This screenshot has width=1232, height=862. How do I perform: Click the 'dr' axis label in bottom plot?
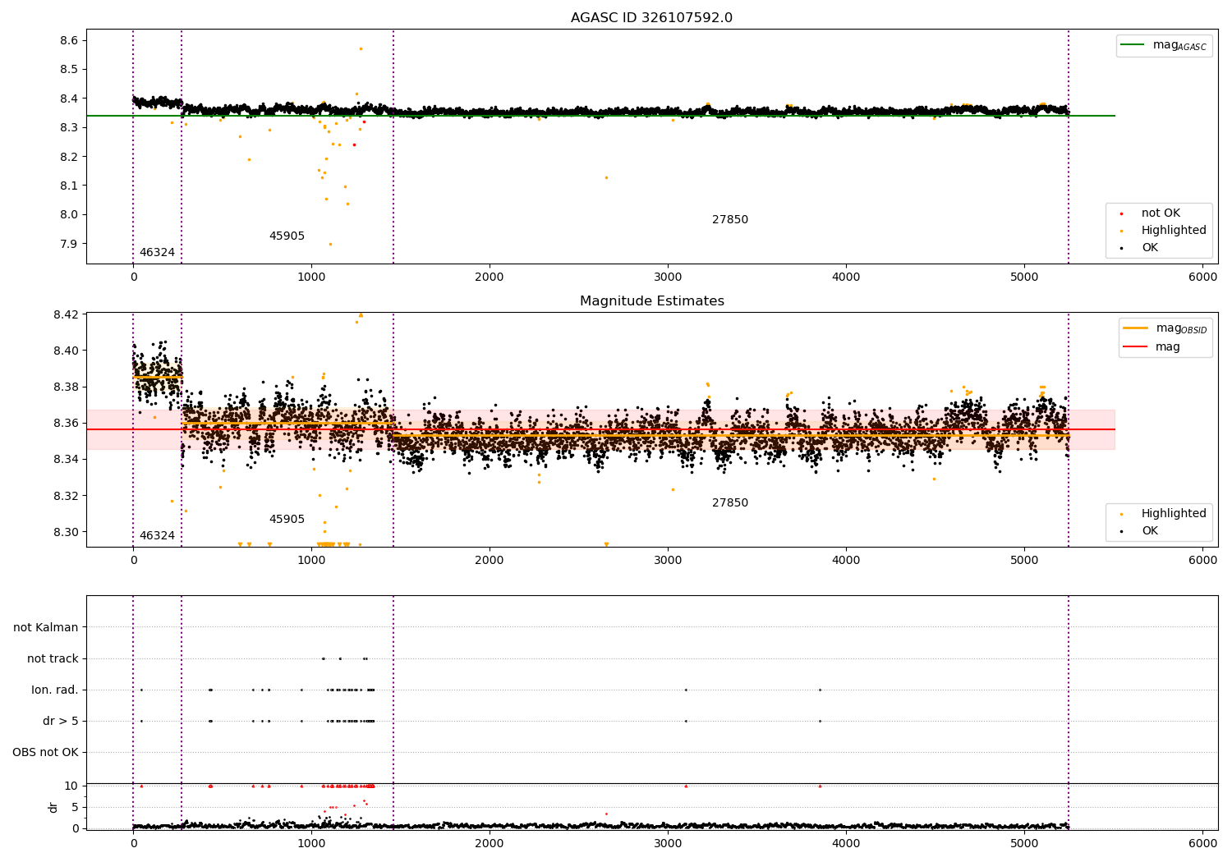(53, 807)
